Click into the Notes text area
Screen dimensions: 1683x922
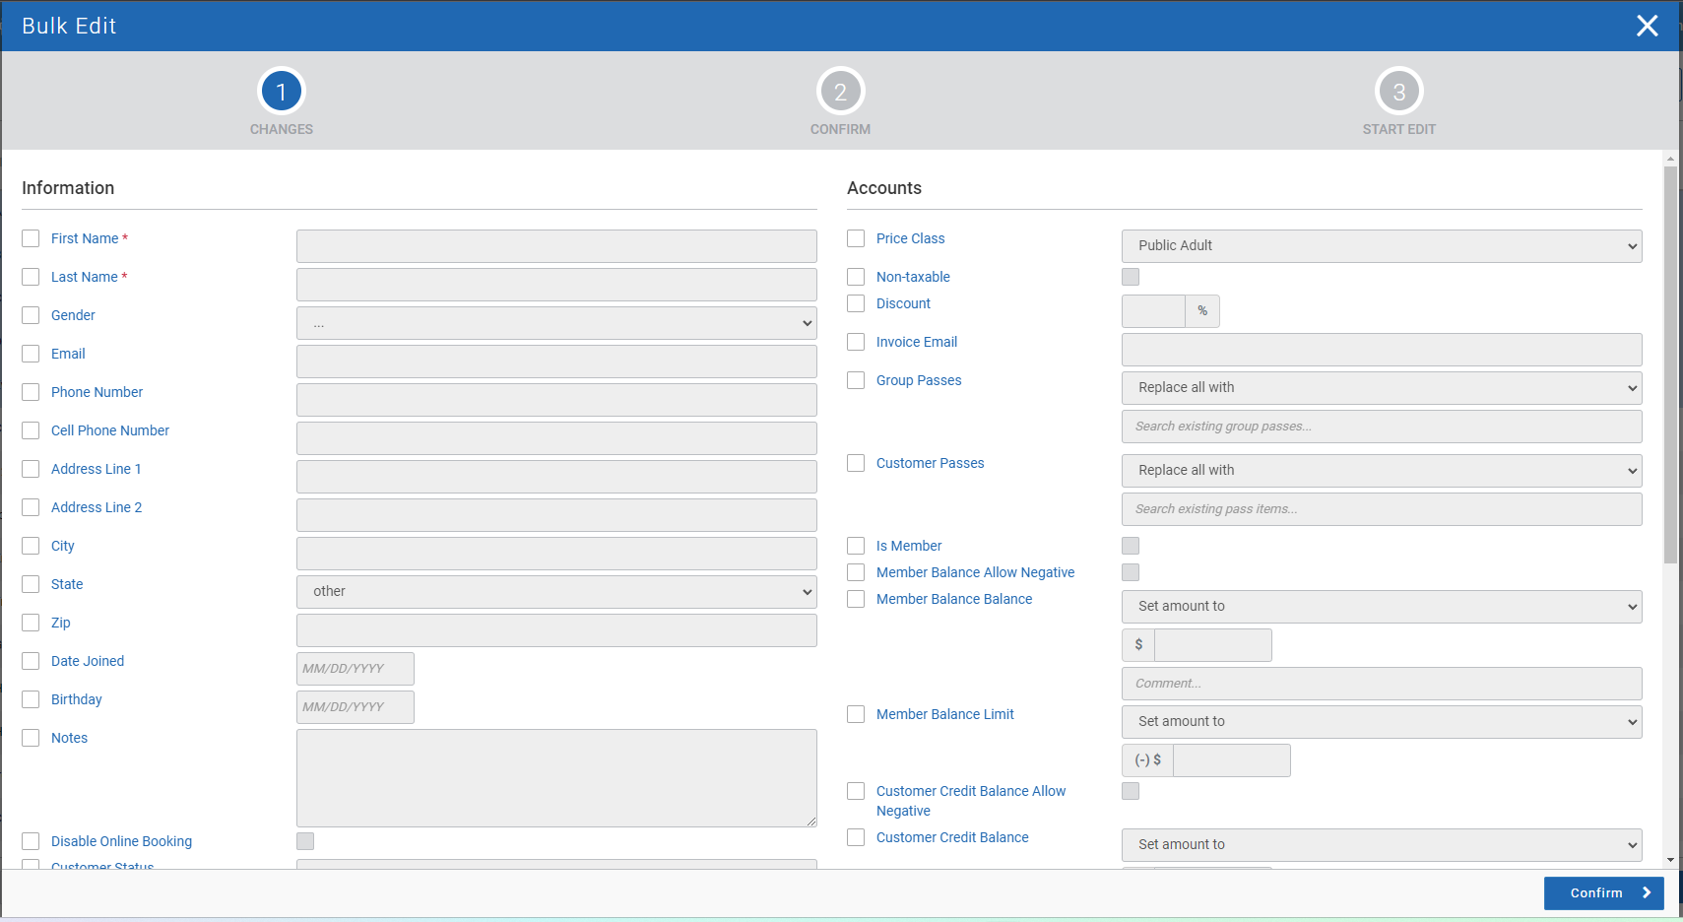(556, 777)
